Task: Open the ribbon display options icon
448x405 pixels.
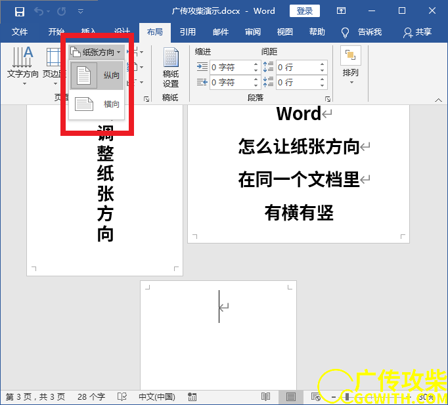Action: 341,11
